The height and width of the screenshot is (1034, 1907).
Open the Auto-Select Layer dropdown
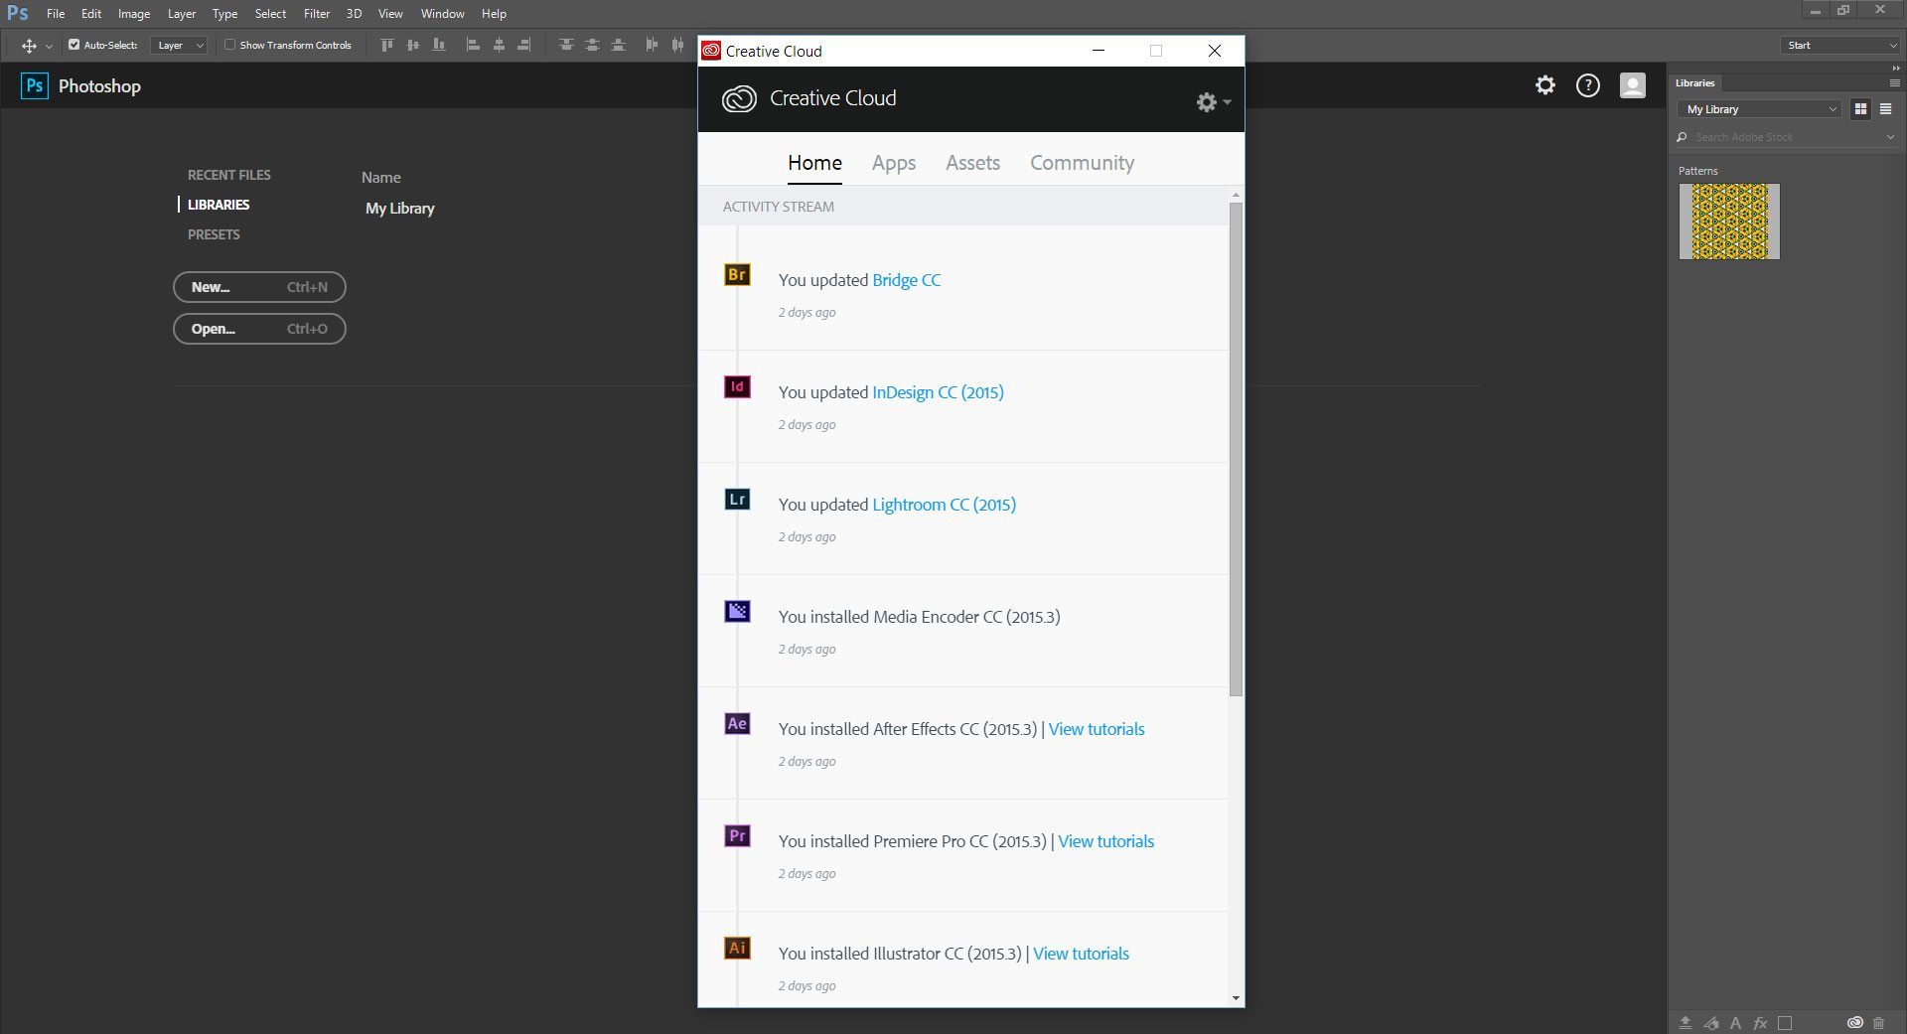pyautogui.click(x=179, y=45)
